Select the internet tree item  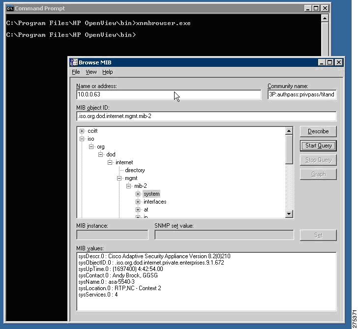[x=124, y=163]
